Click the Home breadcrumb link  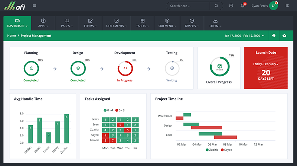(x=12, y=36)
